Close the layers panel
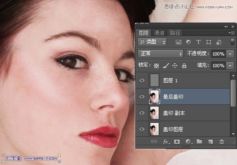This screenshot has width=237, height=165. point(233,27)
